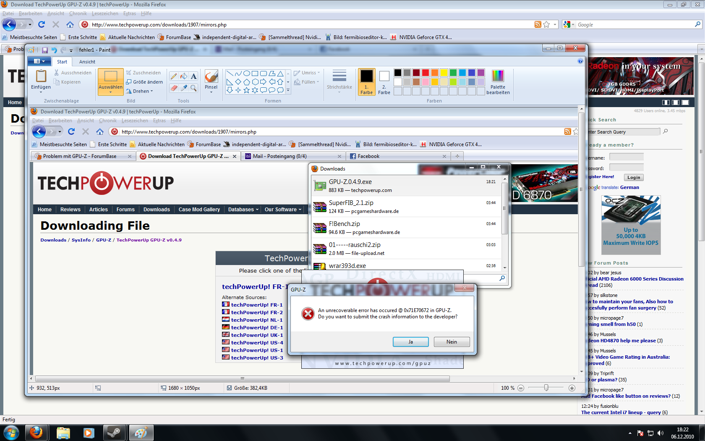Screen dimensions: 705x441
Task: Click the 'German' translate link in sidebar
Action: click(629, 187)
